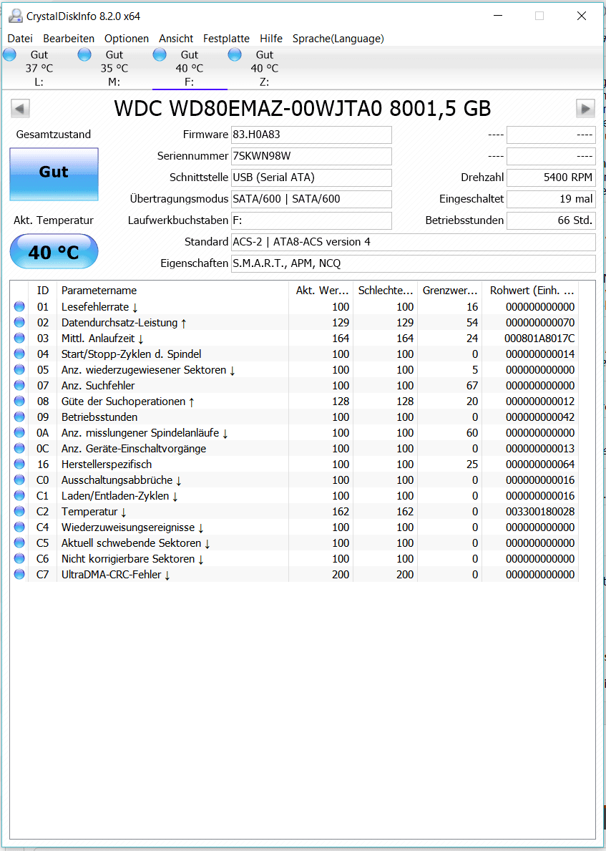Click status orb for Geräte-Einschaltvorgänge row
Screen dimensions: 606x851
pyautogui.click(x=19, y=448)
